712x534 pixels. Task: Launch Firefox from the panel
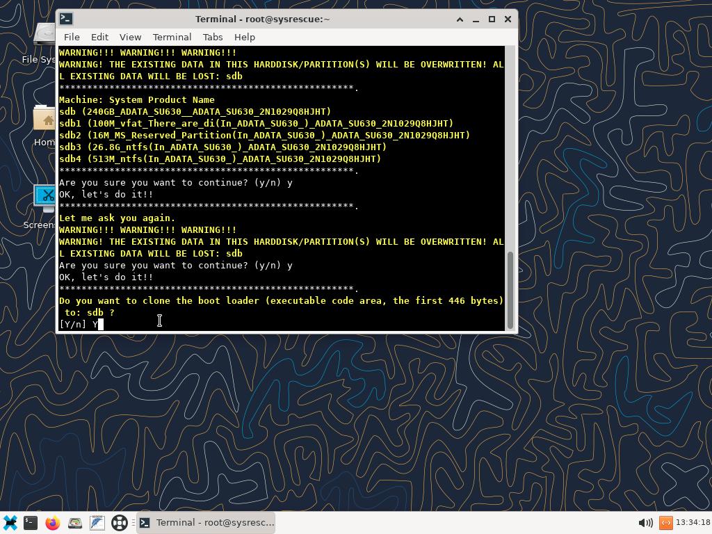[x=53, y=523]
